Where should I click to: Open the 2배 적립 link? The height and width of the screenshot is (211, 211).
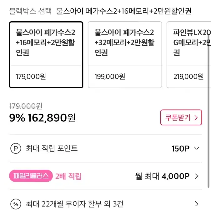tap(68, 176)
